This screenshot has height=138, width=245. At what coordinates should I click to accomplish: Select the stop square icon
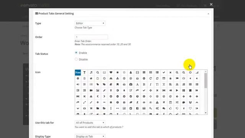(x=190, y=90)
